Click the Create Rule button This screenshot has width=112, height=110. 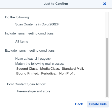coord(98,104)
